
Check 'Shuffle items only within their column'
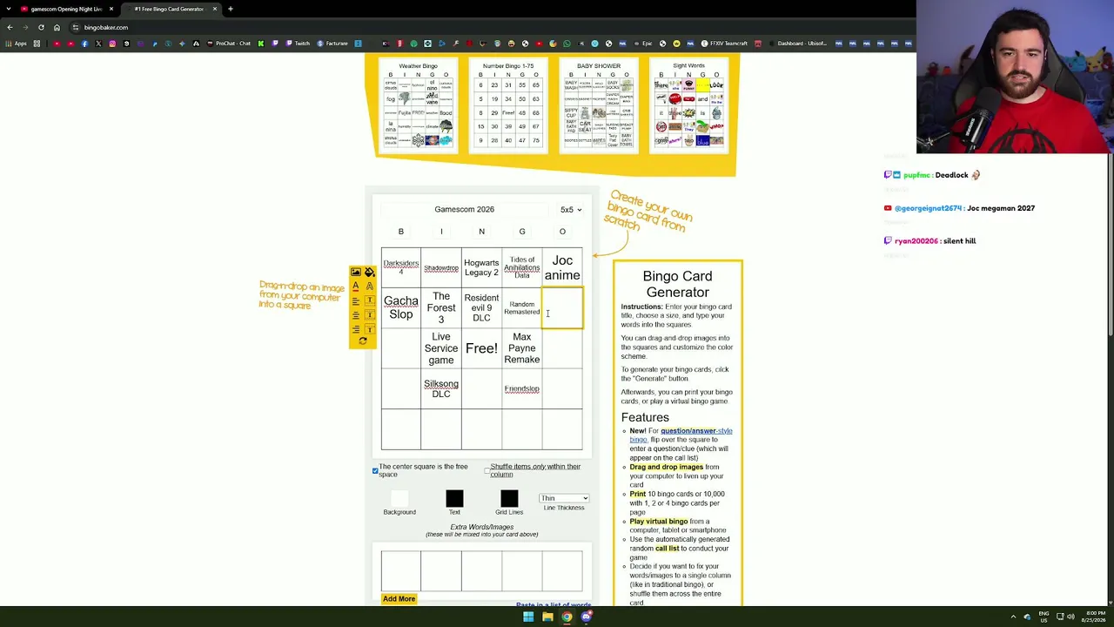click(x=487, y=470)
